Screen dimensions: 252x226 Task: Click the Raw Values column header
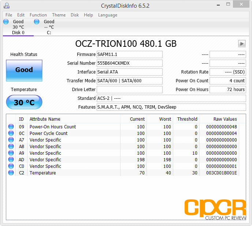(x=219, y=119)
